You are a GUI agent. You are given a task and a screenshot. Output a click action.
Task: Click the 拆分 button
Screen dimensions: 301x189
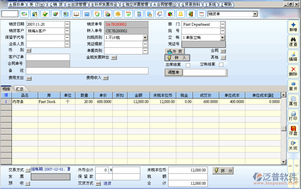click(223, 170)
